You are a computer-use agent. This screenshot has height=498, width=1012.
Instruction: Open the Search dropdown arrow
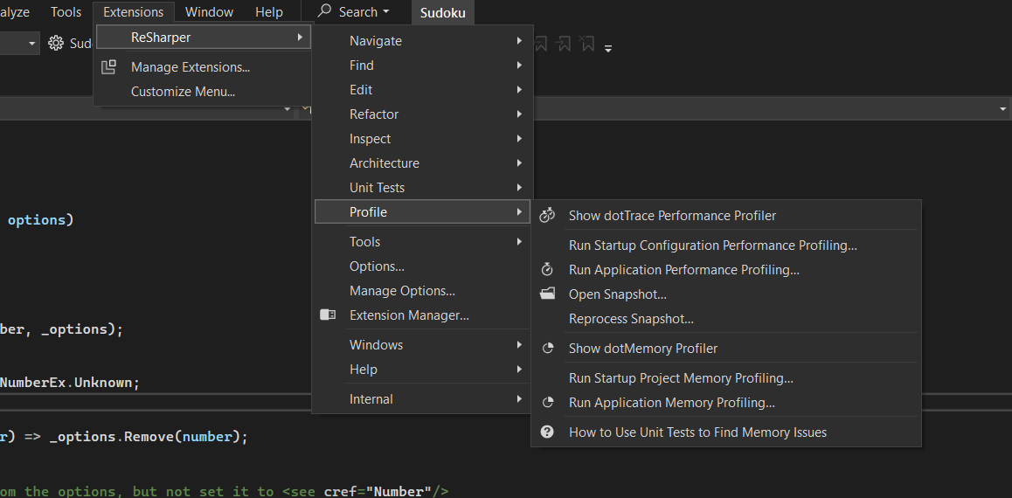coord(386,11)
